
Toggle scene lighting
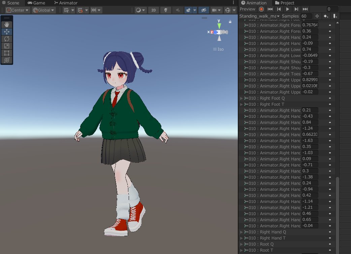point(166,10)
